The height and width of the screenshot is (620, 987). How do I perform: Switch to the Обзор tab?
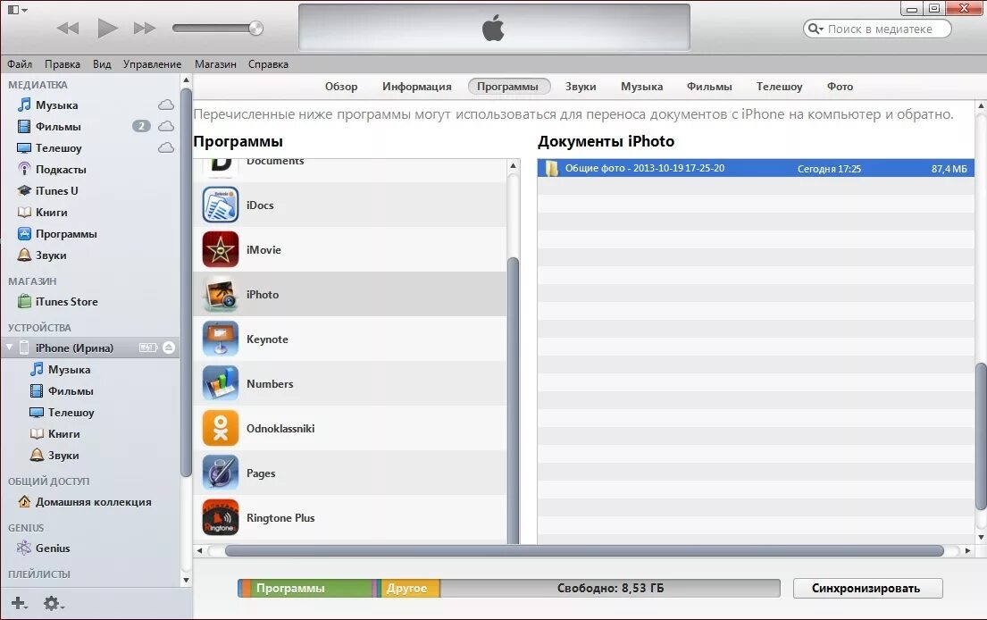tap(341, 87)
